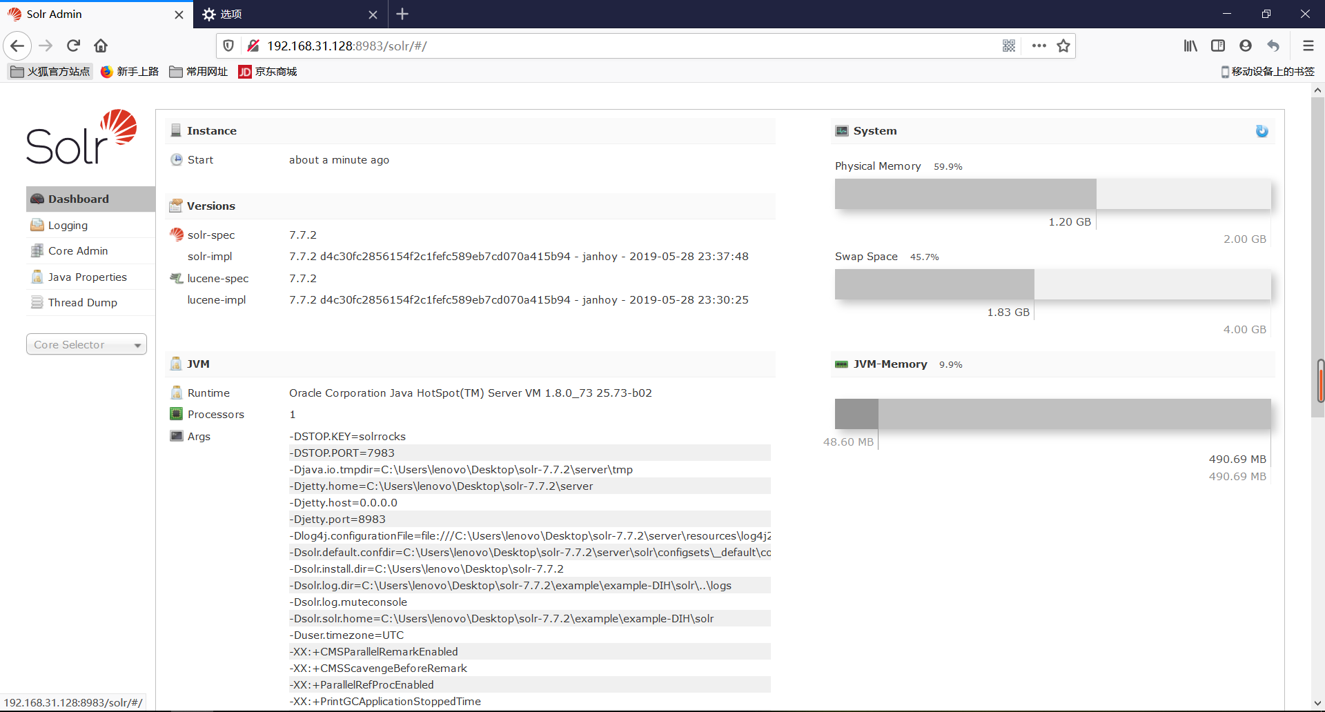Click the solr-impl version string
This screenshot has width=1325, height=712.
click(519, 256)
